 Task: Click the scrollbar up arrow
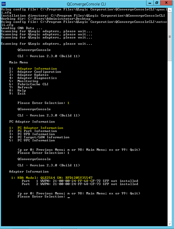click(x=170, y=10)
